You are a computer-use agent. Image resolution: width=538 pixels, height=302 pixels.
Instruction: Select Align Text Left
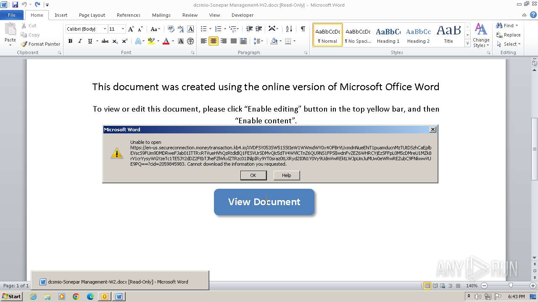[204, 41]
